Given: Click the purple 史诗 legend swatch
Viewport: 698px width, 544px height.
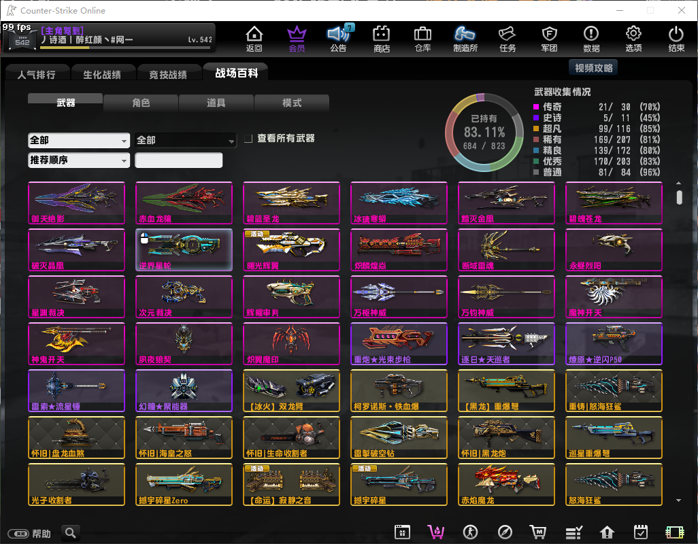Looking at the screenshot, I should click(536, 118).
